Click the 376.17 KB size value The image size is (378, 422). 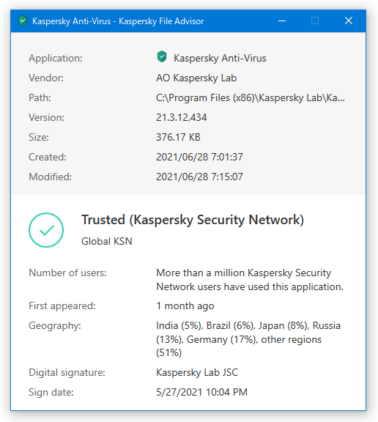click(x=178, y=137)
